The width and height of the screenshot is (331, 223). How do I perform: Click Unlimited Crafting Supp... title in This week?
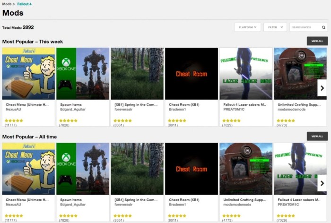[299, 104]
